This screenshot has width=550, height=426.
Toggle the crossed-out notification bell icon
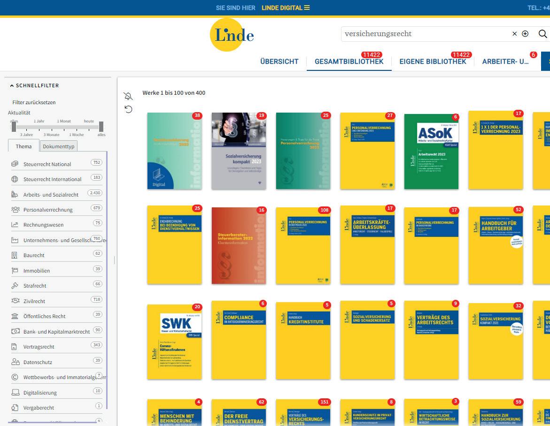pyautogui.click(x=128, y=96)
